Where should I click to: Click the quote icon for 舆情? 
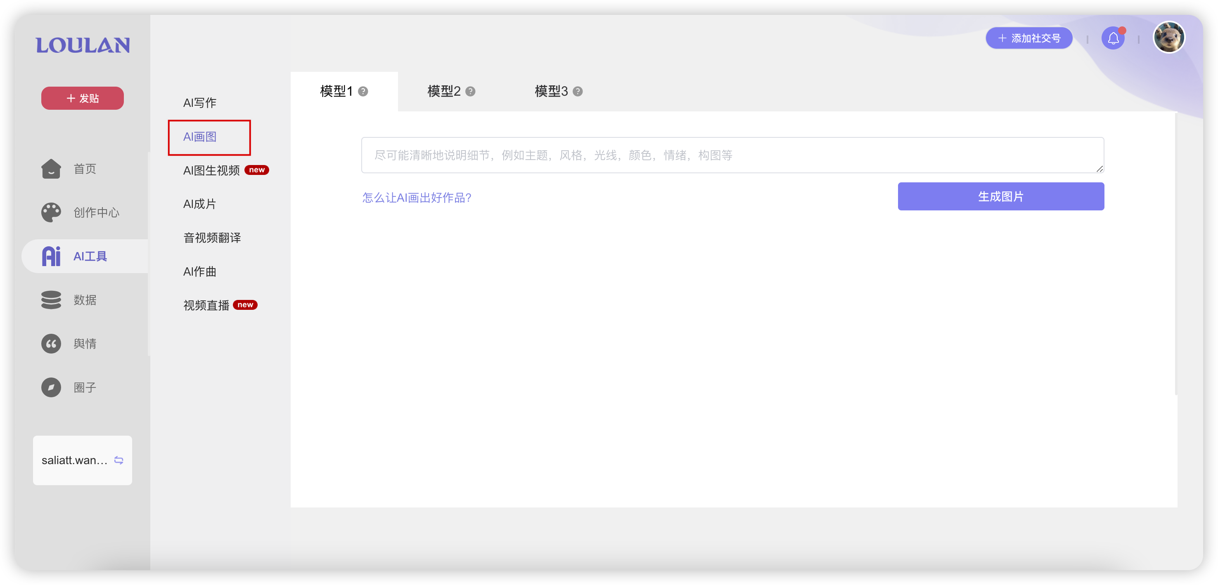[x=51, y=344]
